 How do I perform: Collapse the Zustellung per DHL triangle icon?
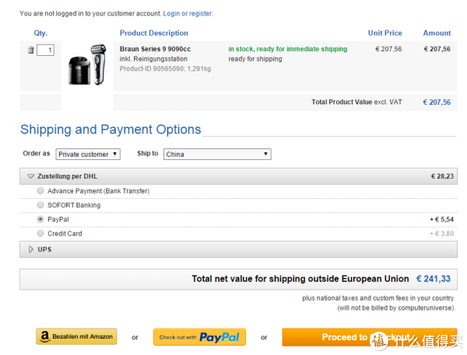point(30,176)
